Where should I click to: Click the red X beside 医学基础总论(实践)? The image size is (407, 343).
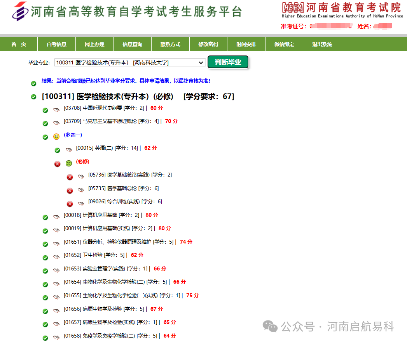pos(70,177)
